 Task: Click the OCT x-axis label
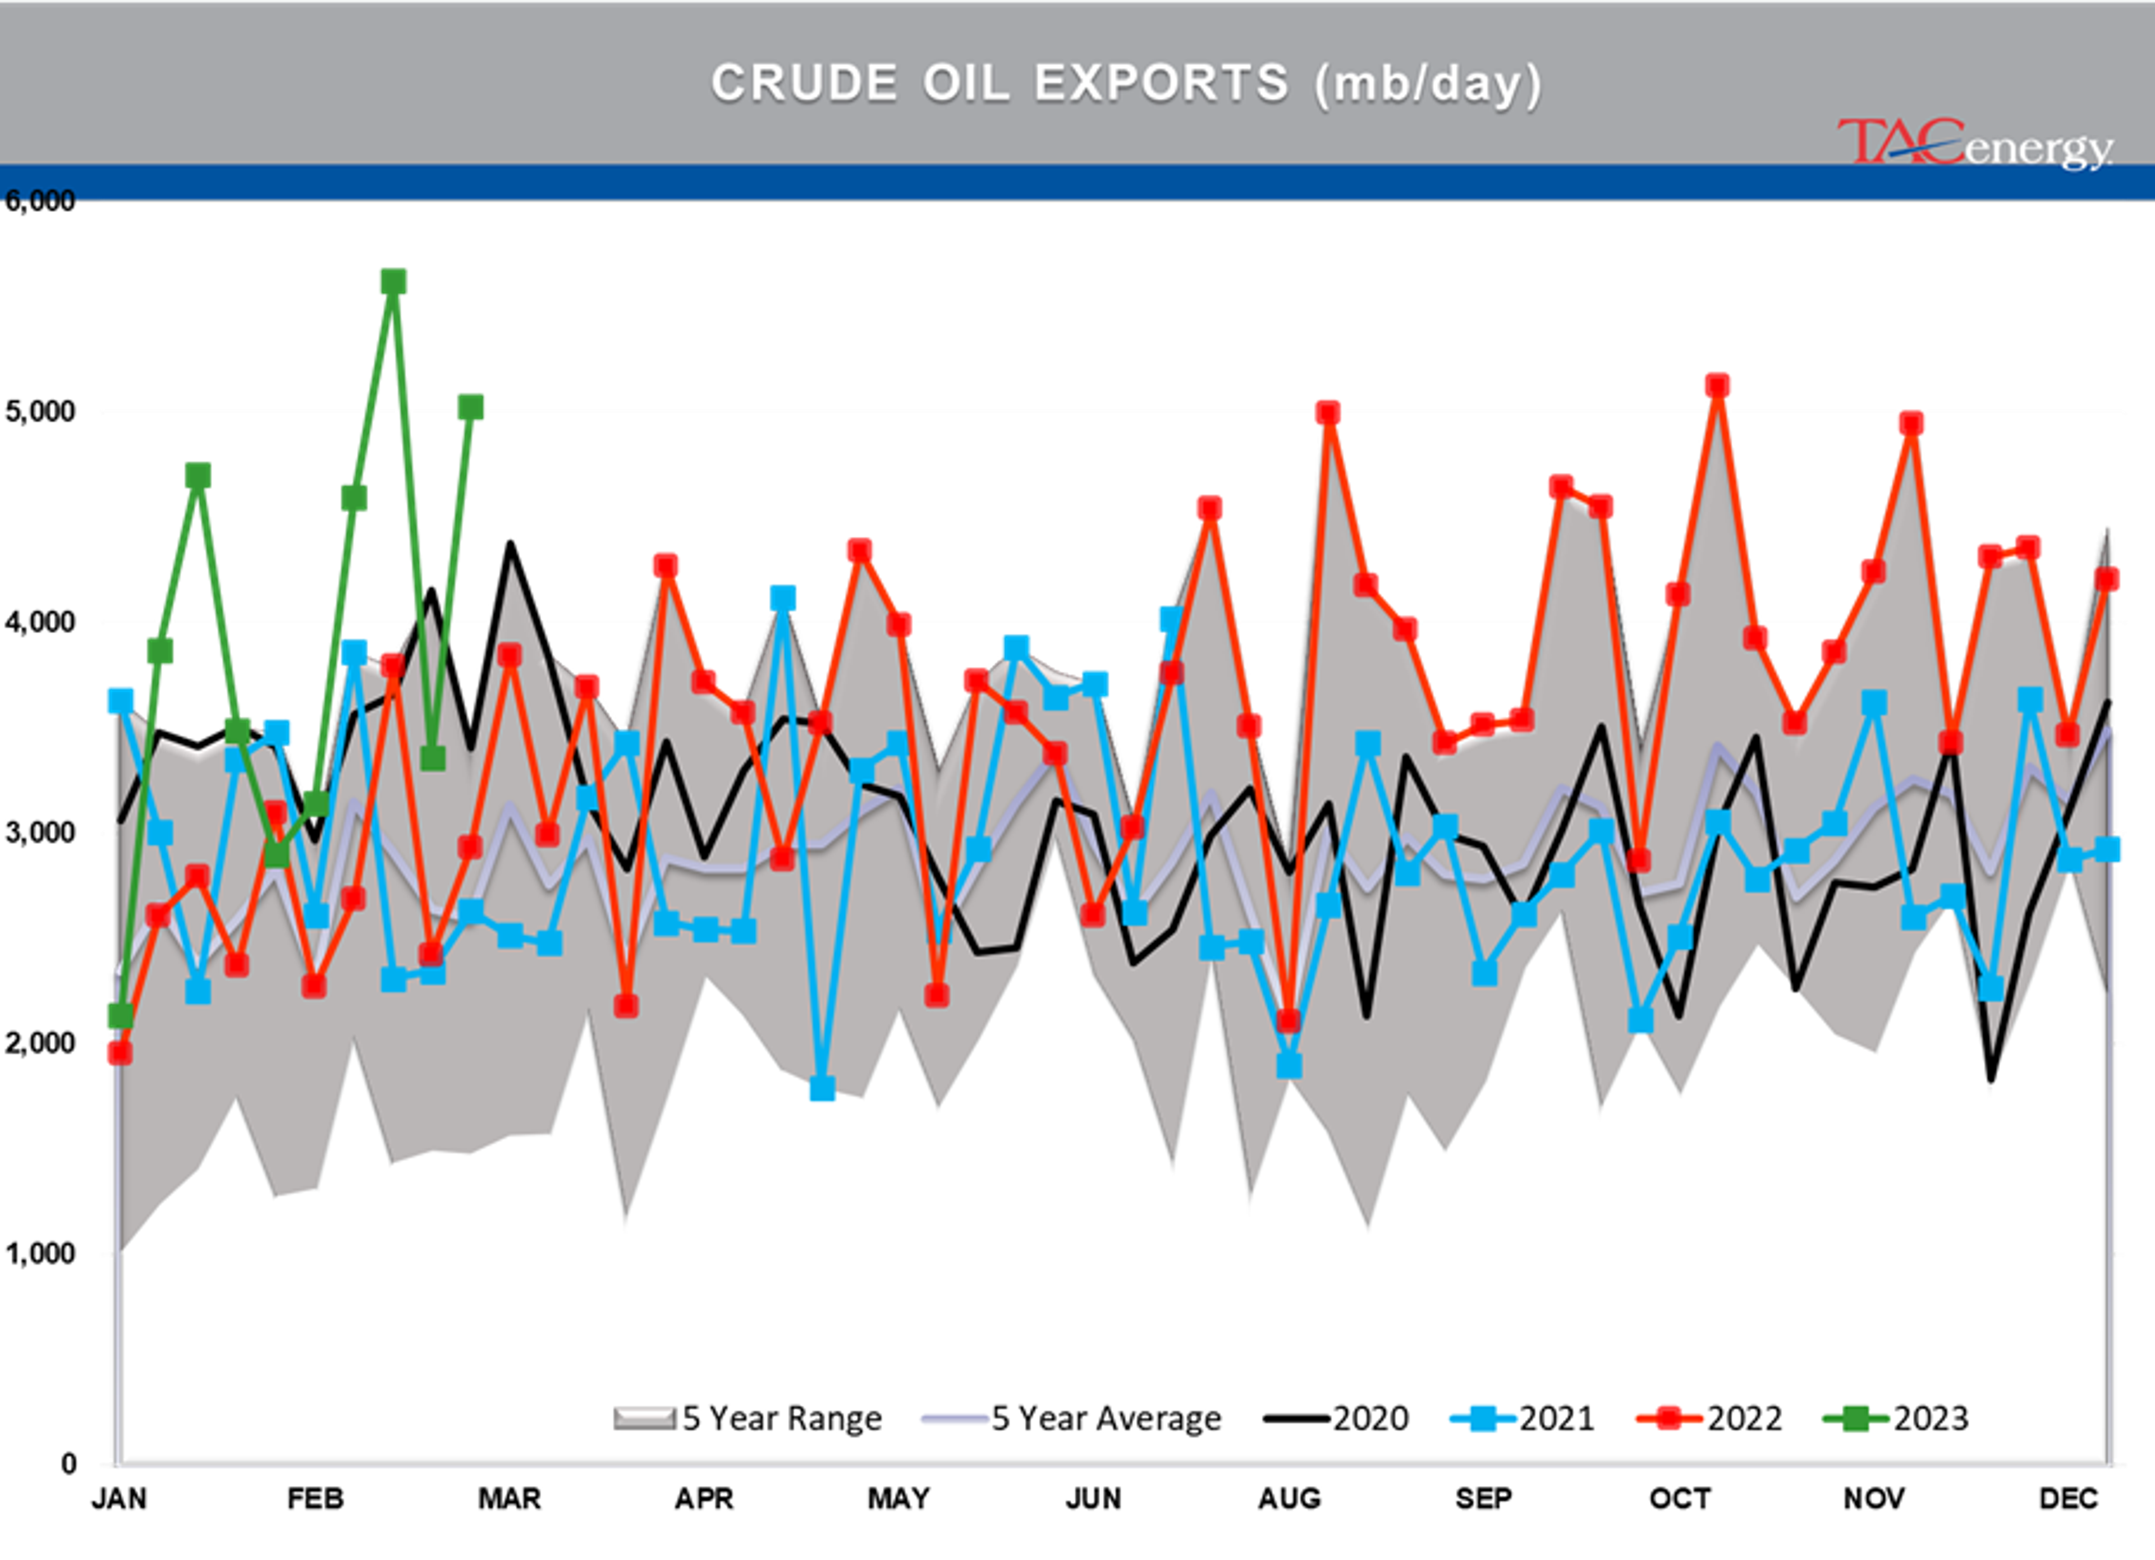point(1680,1498)
